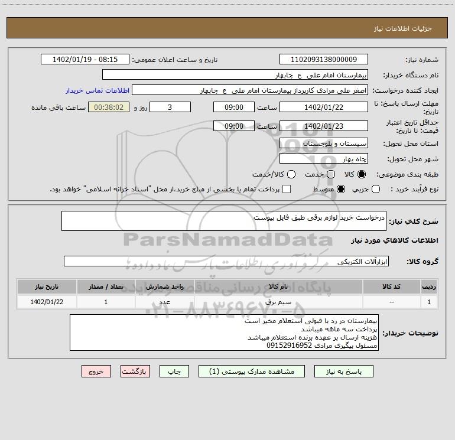
Task: Click the general description text area
Action: [224, 221]
